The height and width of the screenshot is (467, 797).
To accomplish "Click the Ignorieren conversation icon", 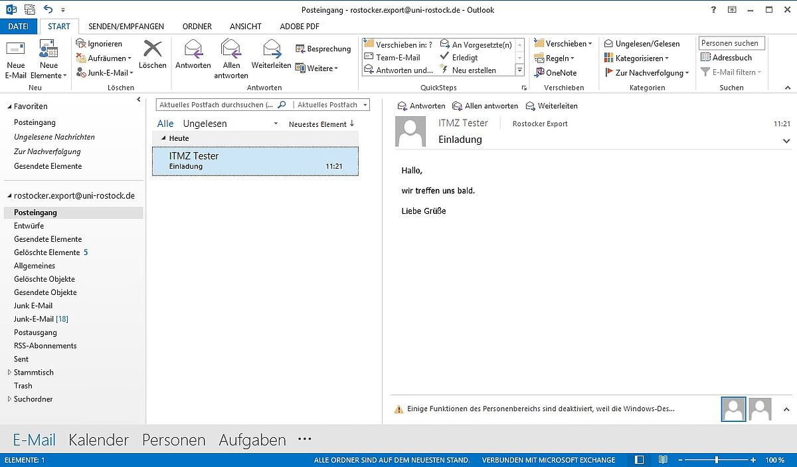I will pos(82,44).
